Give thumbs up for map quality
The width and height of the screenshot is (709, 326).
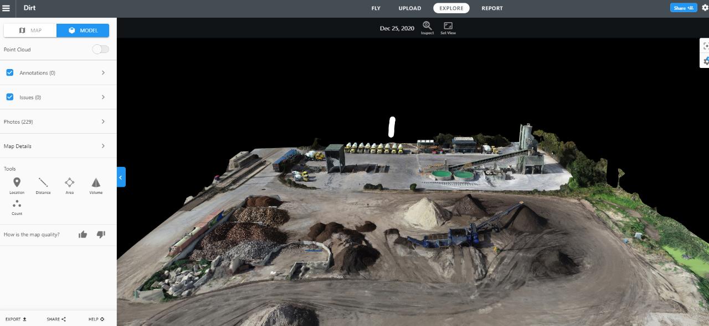[x=83, y=234]
